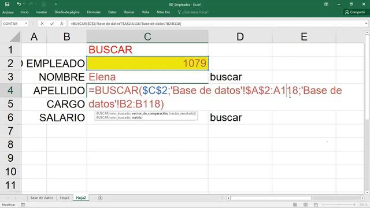Switch to the 'Base de datos' sheet tab
Viewport: 370px width, 208px height.
point(42,198)
